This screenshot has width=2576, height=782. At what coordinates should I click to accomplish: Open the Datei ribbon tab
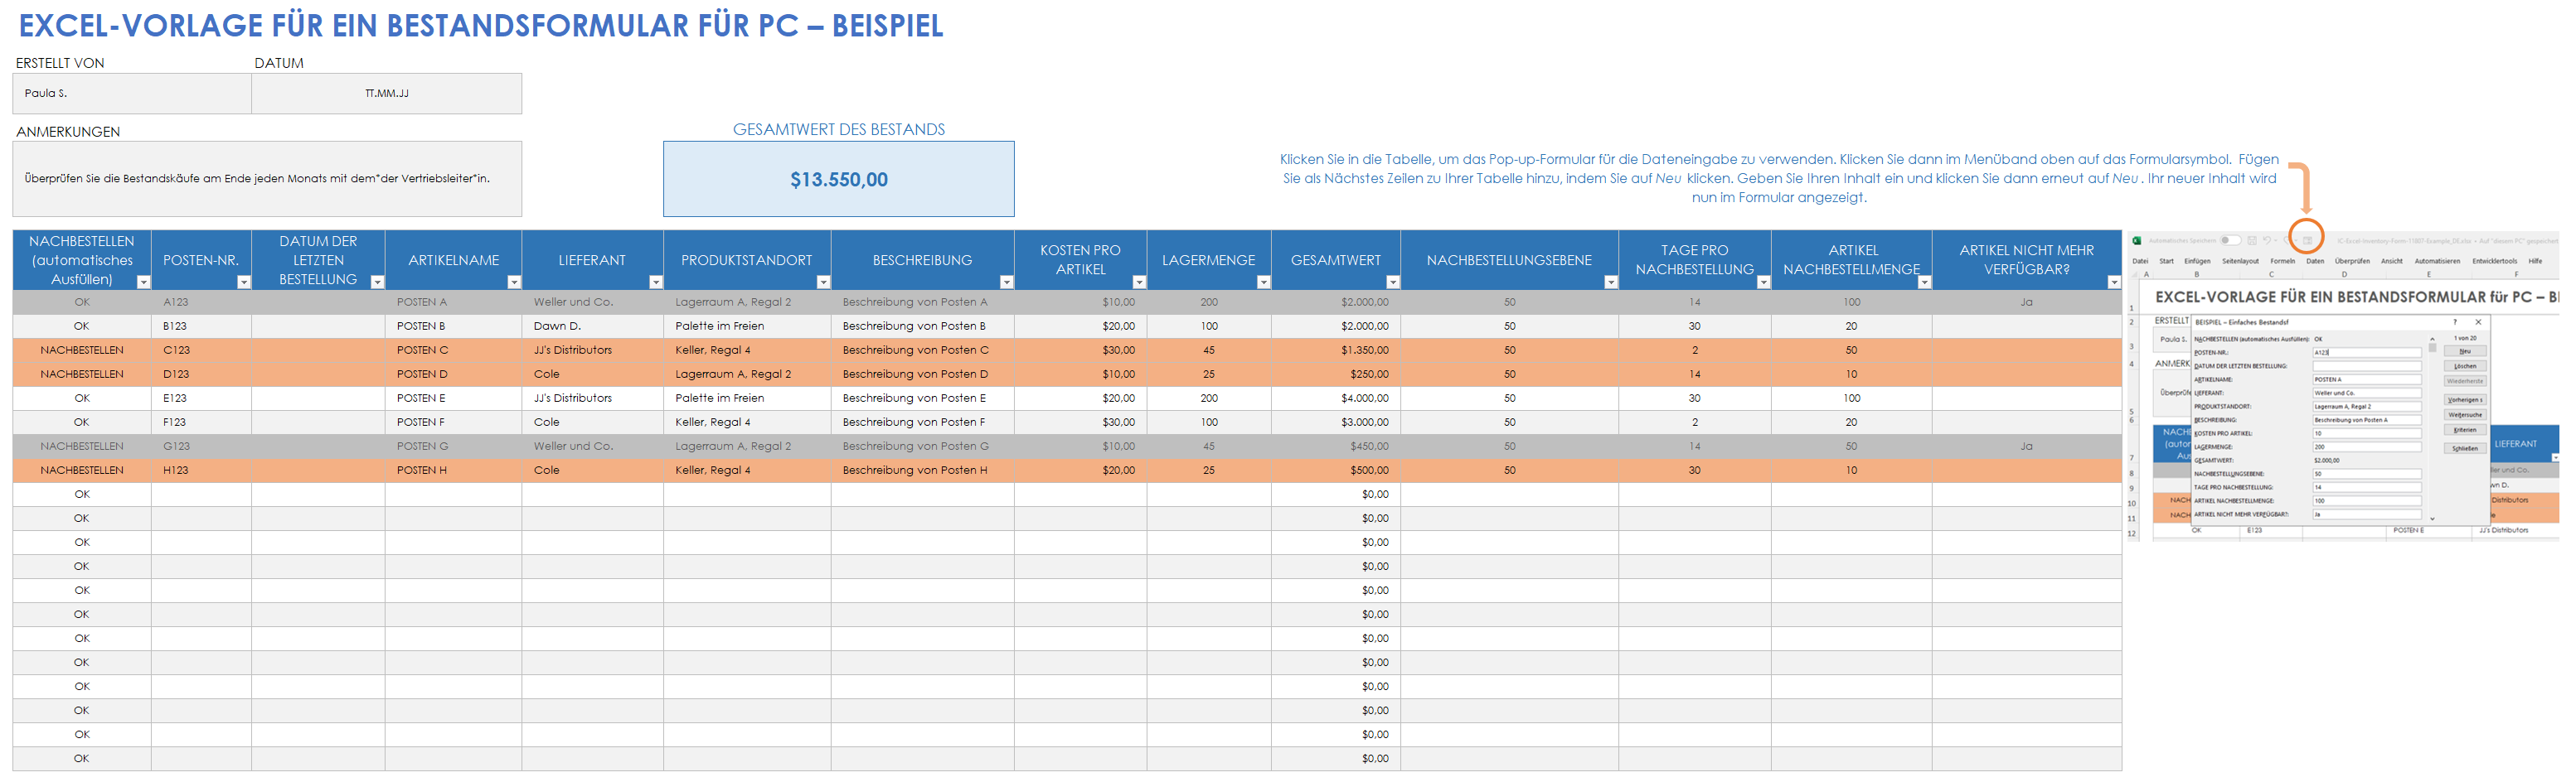coord(2140,262)
